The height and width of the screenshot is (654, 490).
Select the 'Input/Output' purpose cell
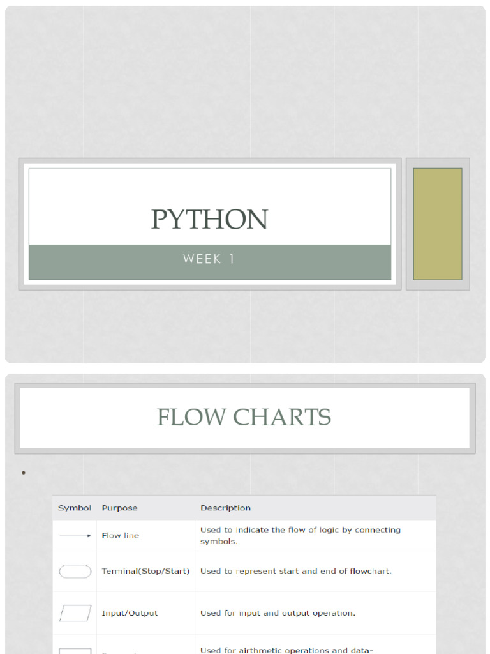[130, 613]
